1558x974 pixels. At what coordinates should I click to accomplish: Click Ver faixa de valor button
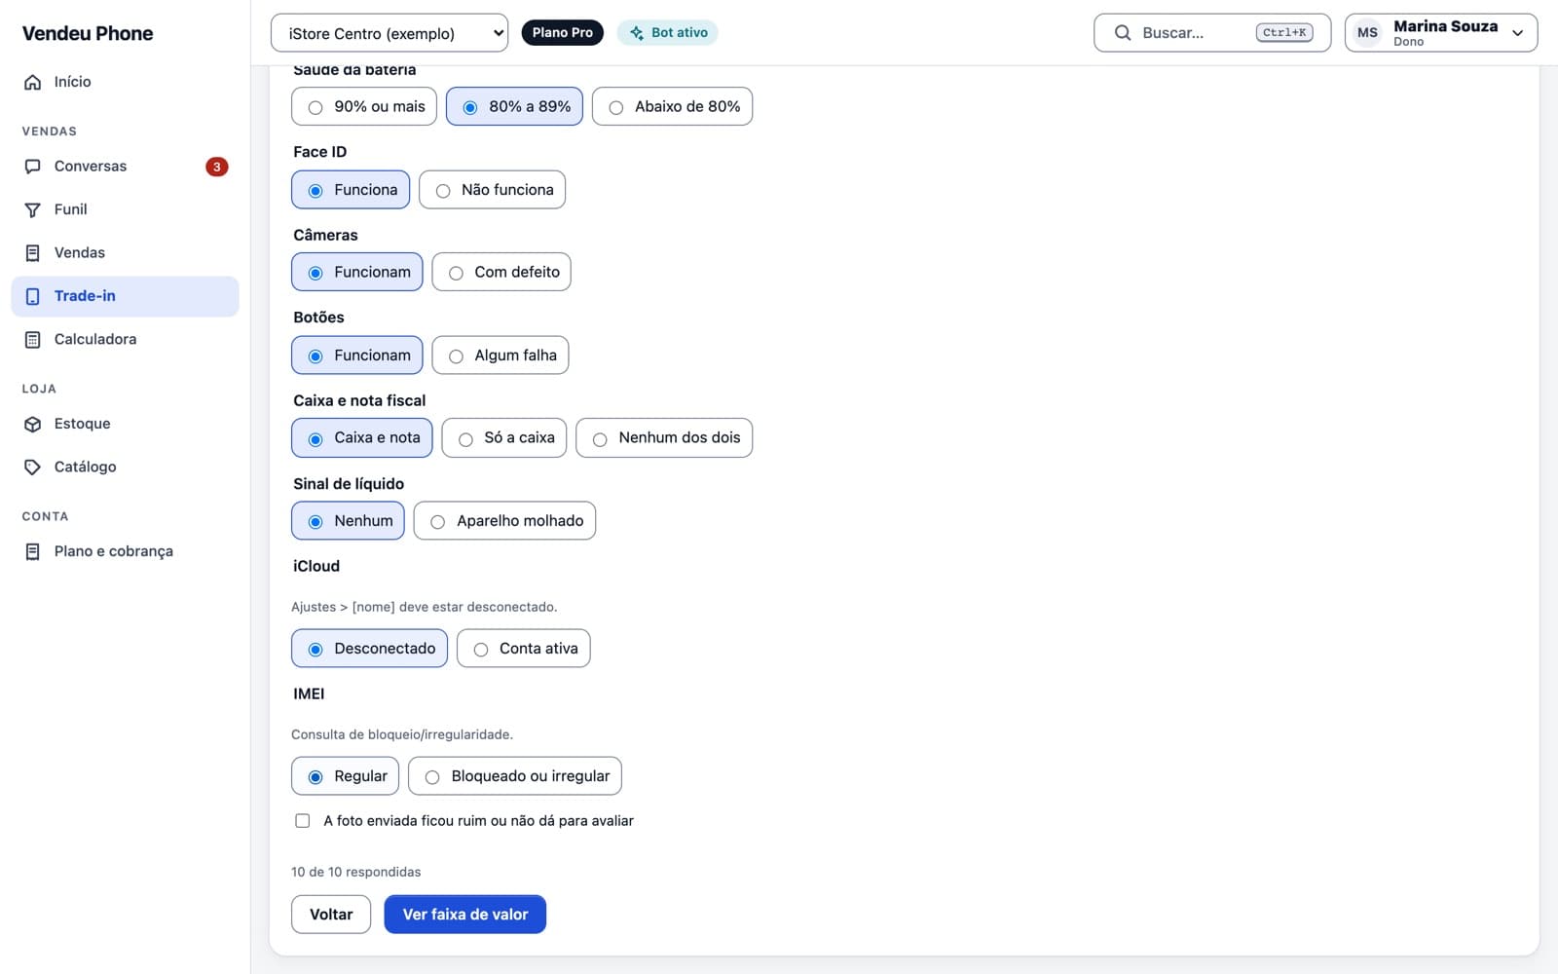point(465,915)
